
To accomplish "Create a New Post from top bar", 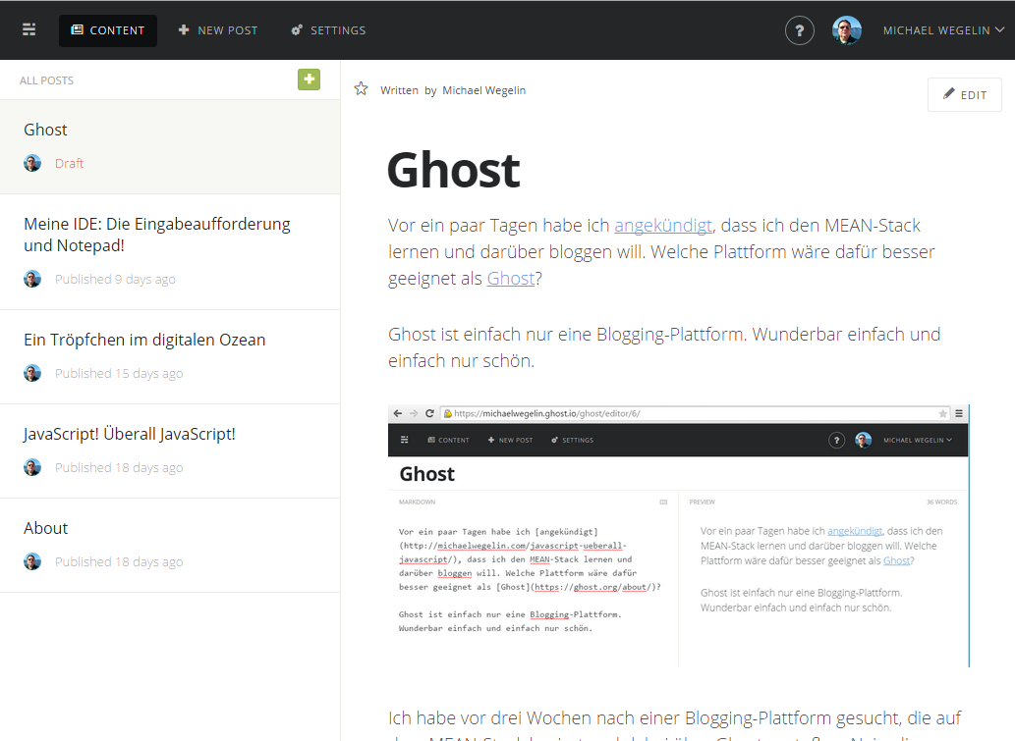I will click(x=218, y=30).
